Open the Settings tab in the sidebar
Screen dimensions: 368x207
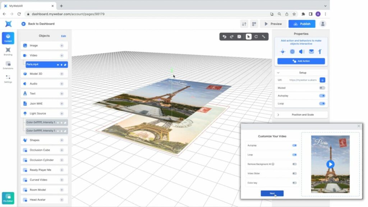[x=8, y=78]
